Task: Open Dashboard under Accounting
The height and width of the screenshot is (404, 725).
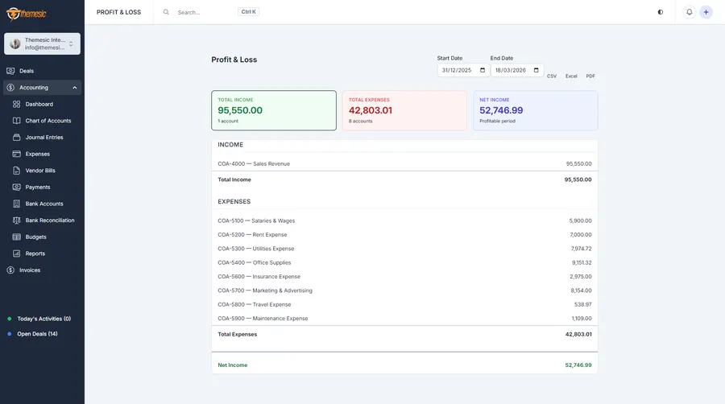Action: coord(39,105)
